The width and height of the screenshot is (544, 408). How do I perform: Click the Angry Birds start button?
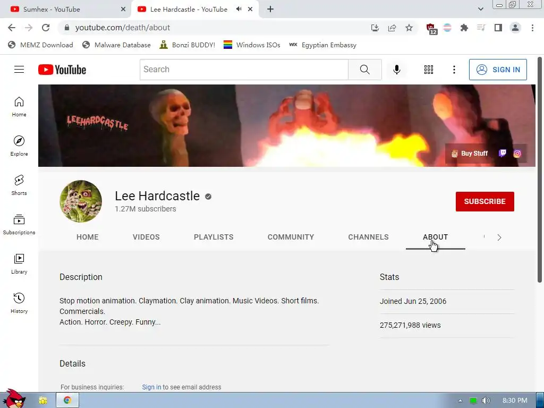[14, 399]
